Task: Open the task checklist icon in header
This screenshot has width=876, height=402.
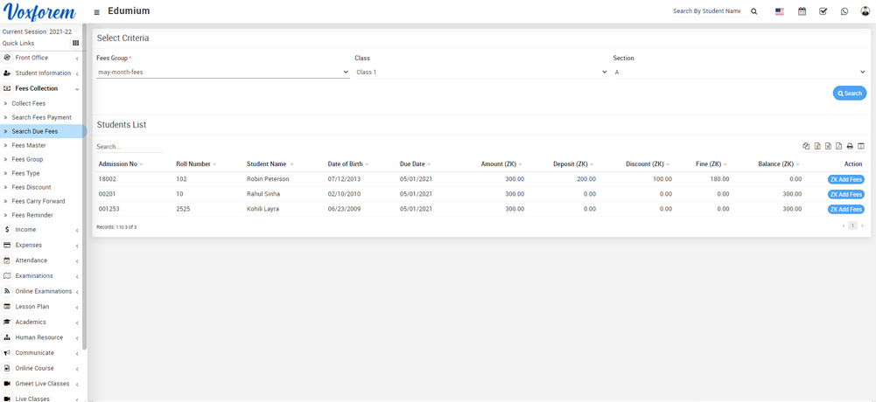Action: click(x=823, y=11)
